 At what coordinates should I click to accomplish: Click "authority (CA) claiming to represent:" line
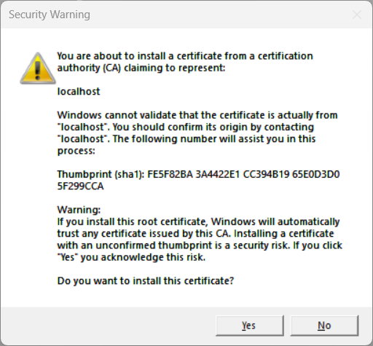(x=141, y=68)
